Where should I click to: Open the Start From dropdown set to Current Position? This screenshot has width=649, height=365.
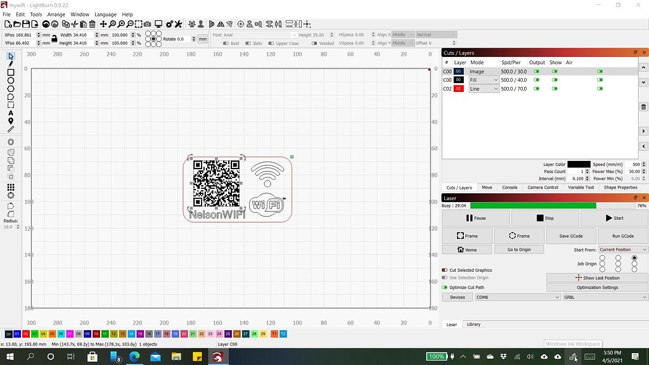(x=621, y=250)
